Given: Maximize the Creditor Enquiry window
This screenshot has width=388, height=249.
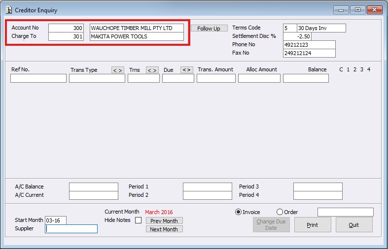Looking at the screenshot, I should click(358, 10).
